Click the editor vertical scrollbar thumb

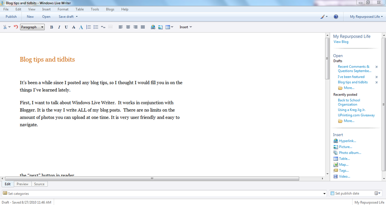(327, 58)
